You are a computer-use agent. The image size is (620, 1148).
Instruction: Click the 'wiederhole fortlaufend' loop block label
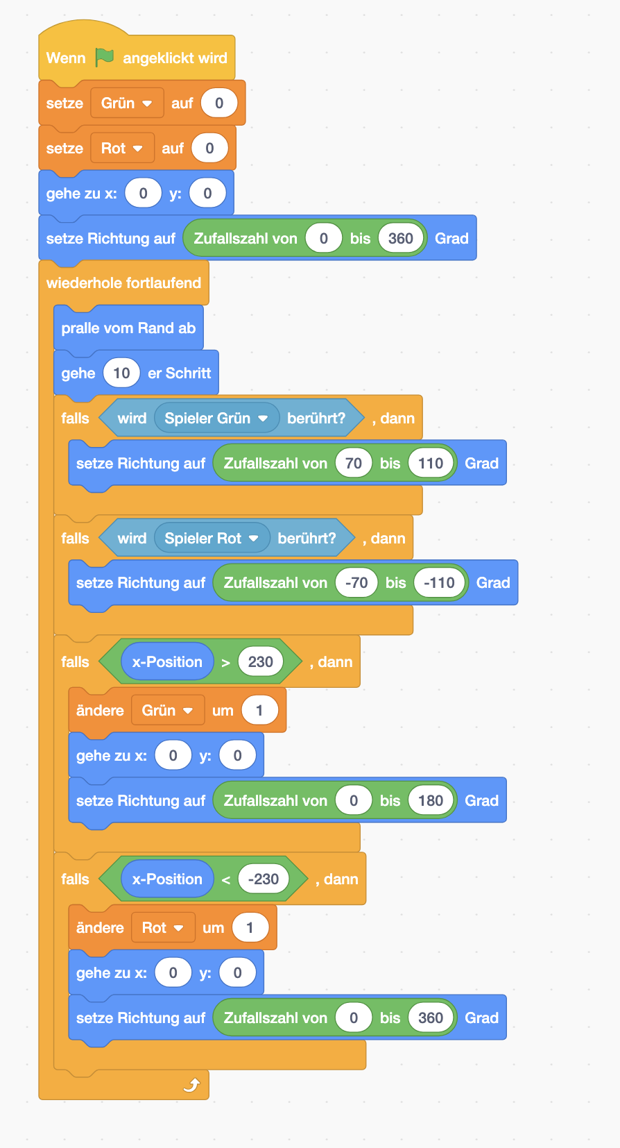(123, 283)
